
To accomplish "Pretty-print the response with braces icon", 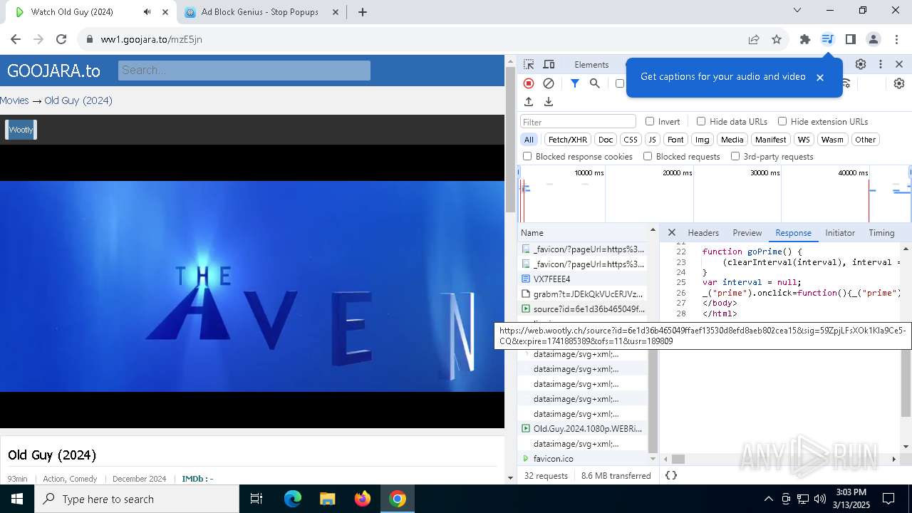I will click(x=671, y=475).
